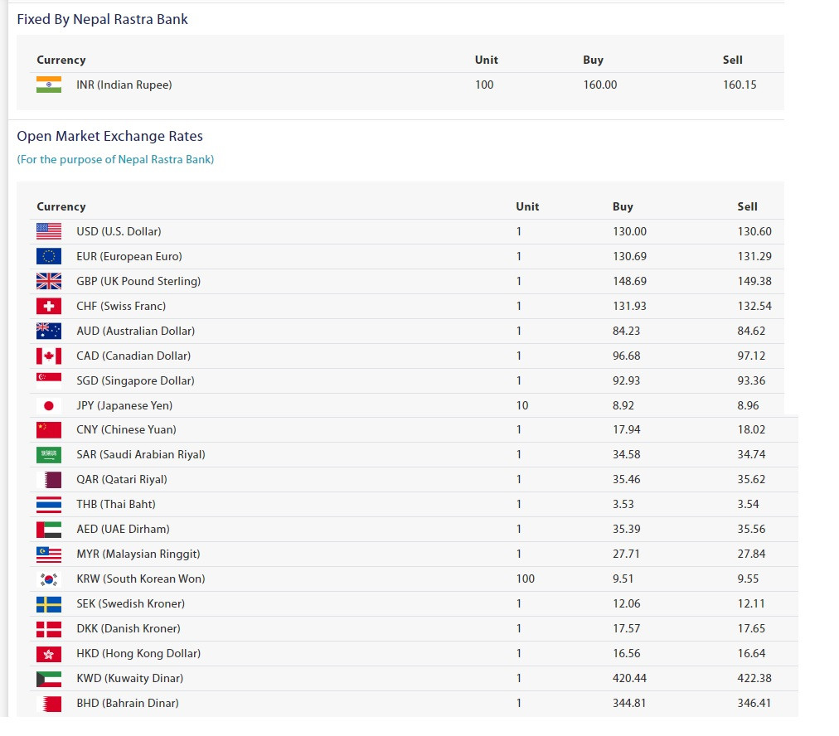Click the USD sell rate 130.60
The height and width of the screenshot is (736, 839).
pyautogui.click(x=754, y=231)
